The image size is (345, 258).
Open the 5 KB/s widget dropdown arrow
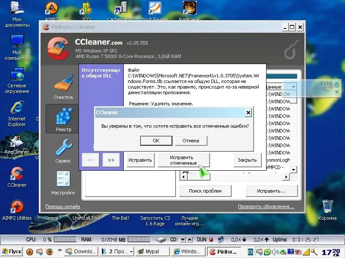tap(337, 93)
